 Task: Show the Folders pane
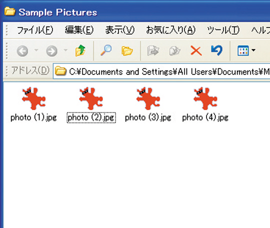click(x=127, y=51)
